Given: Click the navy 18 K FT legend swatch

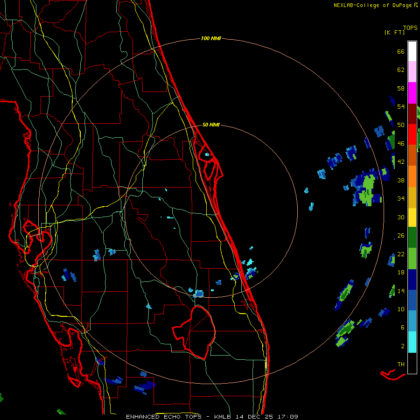Looking at the screenshot, I should point(412,280).
